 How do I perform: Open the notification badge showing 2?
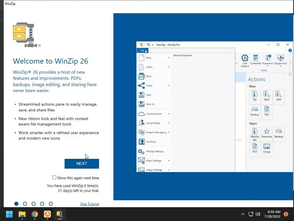click(286, 214)
